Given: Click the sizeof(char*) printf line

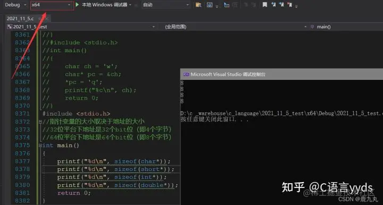Looking at the screenshot, I should pyautogui.click(x=114, y=161).
